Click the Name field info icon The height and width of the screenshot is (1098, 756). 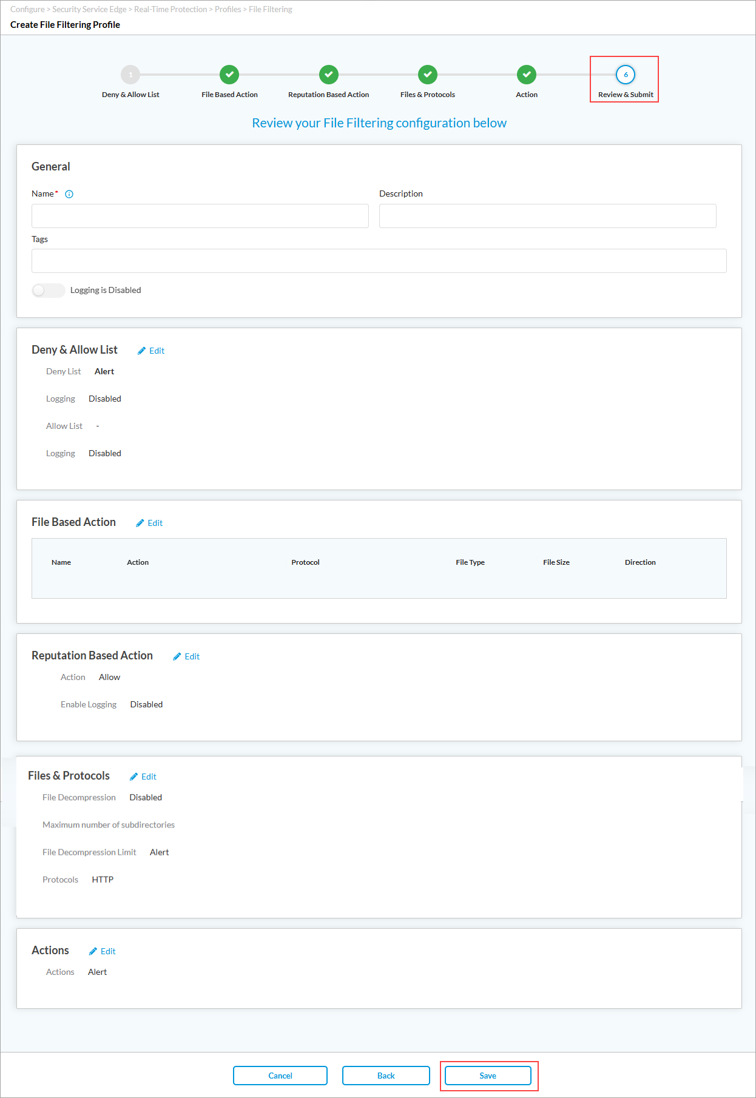click(x=69, y=194)
